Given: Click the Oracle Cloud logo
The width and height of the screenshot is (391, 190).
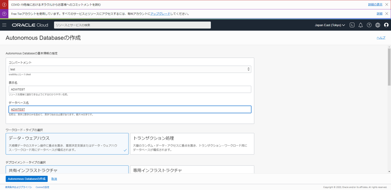Looking at the screenshot, I should click(x=30, y=25).
